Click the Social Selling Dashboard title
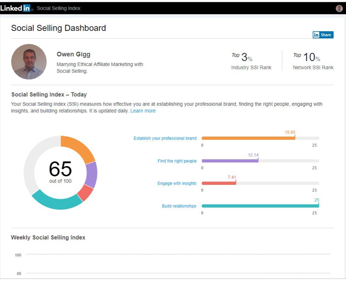Viewport: 346px width, 281px height. 58,28
